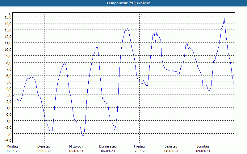Screen dimensions: 247x154
Task: Select the 2,0 y-axis label
Action: pos(9,102)
